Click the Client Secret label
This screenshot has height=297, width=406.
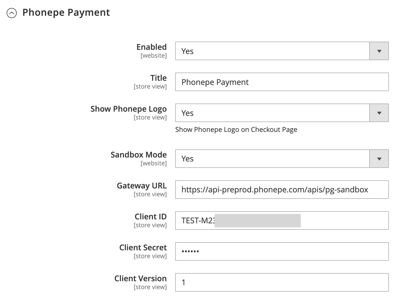coord(143,247)
